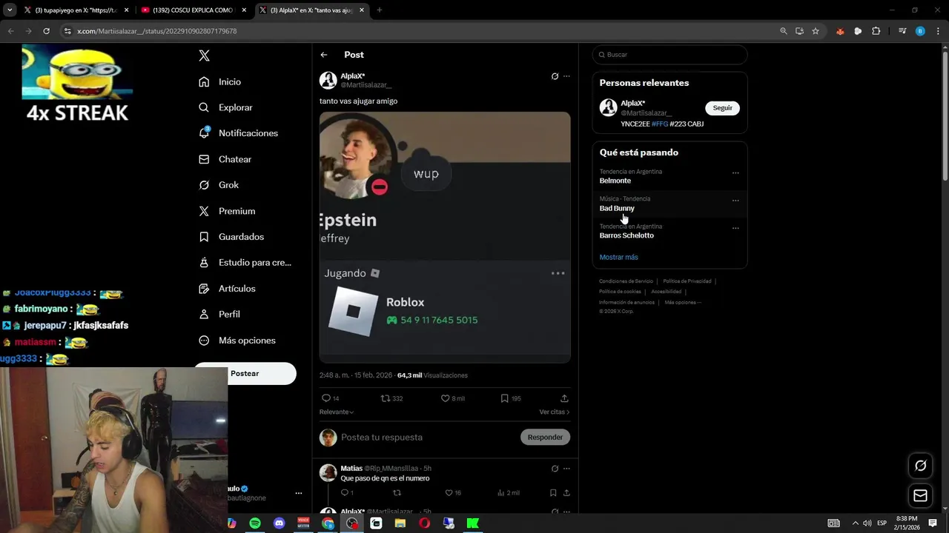The width and height of the screenshot is (949, 533).
Task: Switch to the tupapiyego en X tab
Action: coord(76,10)
